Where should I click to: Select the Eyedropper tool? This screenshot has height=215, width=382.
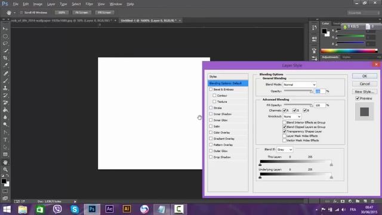pyautogui.click(x=5, y=65)
